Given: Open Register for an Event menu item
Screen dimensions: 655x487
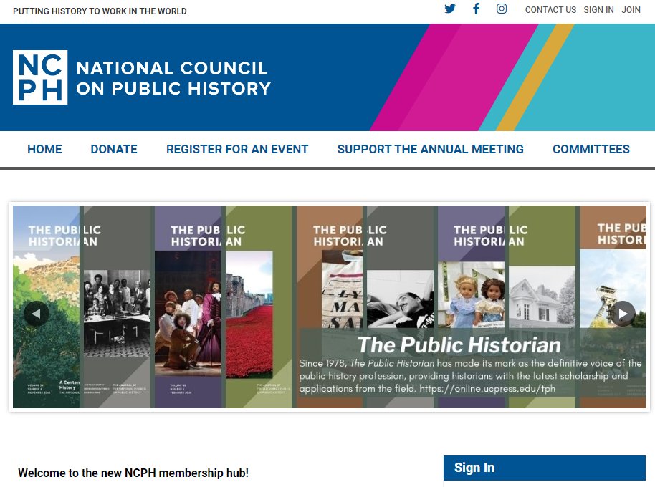Looking at the screenshot, I should pos(237,149).
